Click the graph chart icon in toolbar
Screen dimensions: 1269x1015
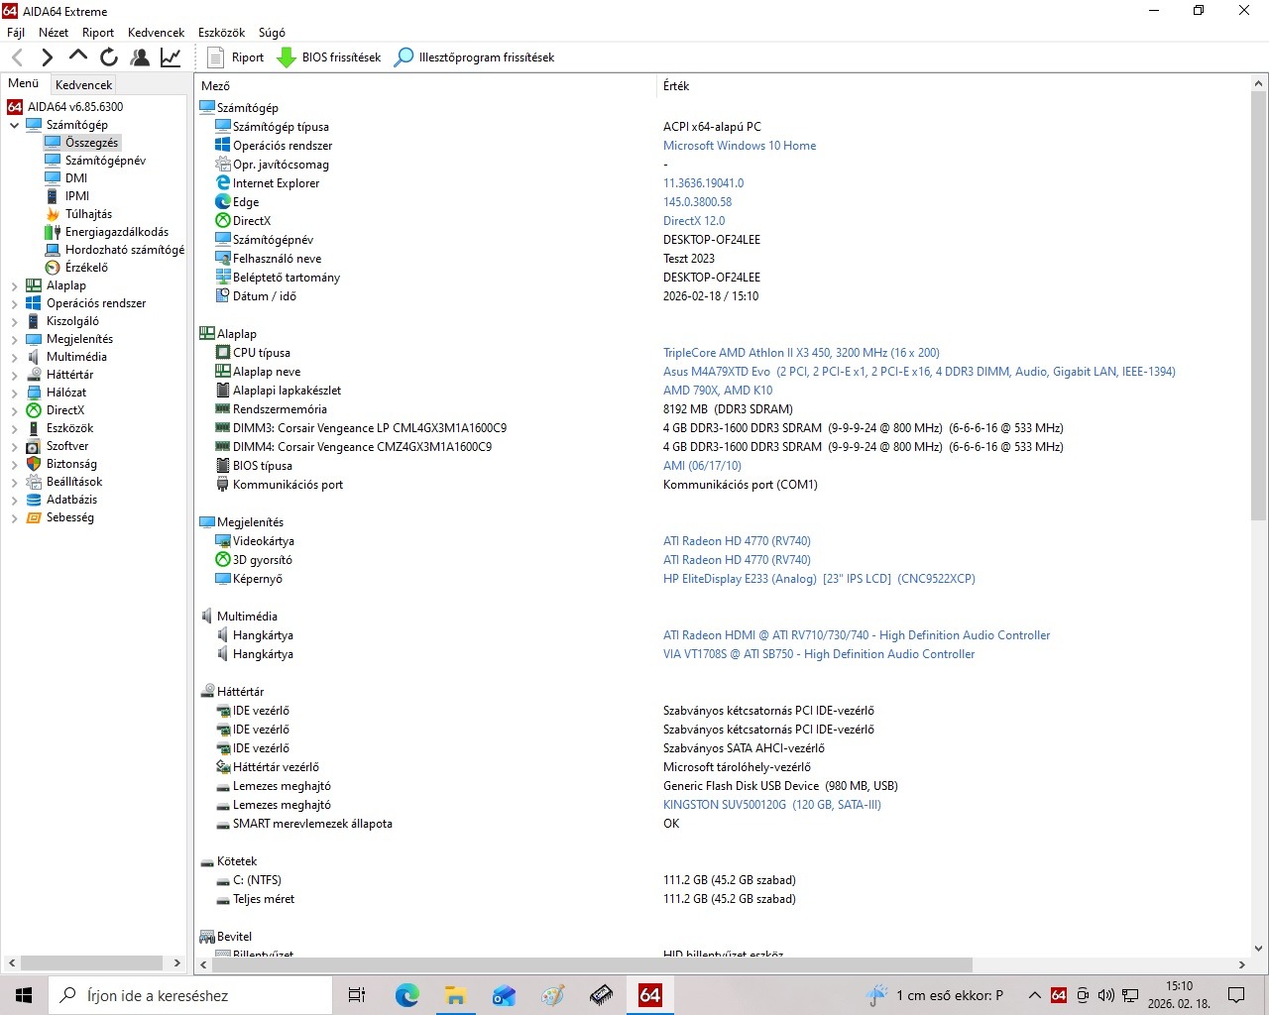pos(171,57)
